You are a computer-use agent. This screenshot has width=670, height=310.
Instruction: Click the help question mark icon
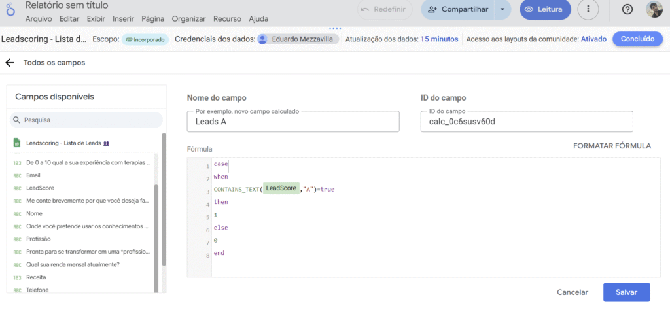point(627,9)
